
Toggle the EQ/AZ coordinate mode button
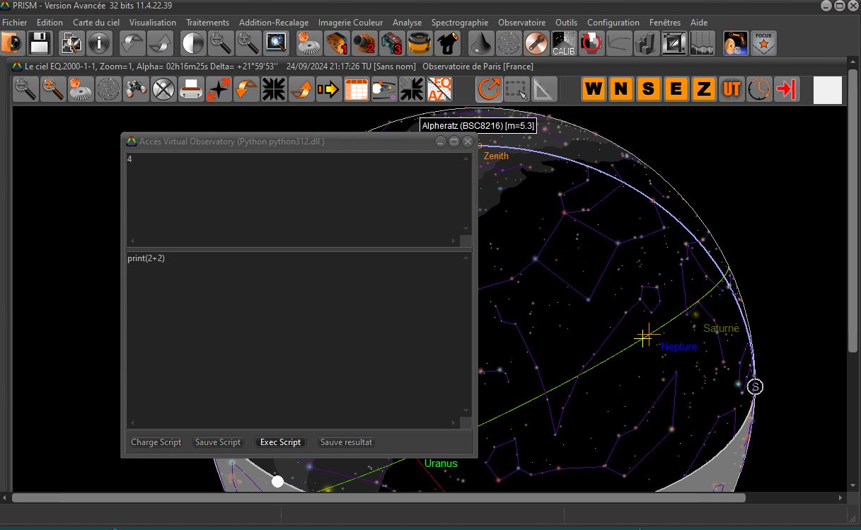[x=439, y=90]
